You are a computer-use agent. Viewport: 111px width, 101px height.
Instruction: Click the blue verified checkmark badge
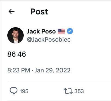[70, 31]
